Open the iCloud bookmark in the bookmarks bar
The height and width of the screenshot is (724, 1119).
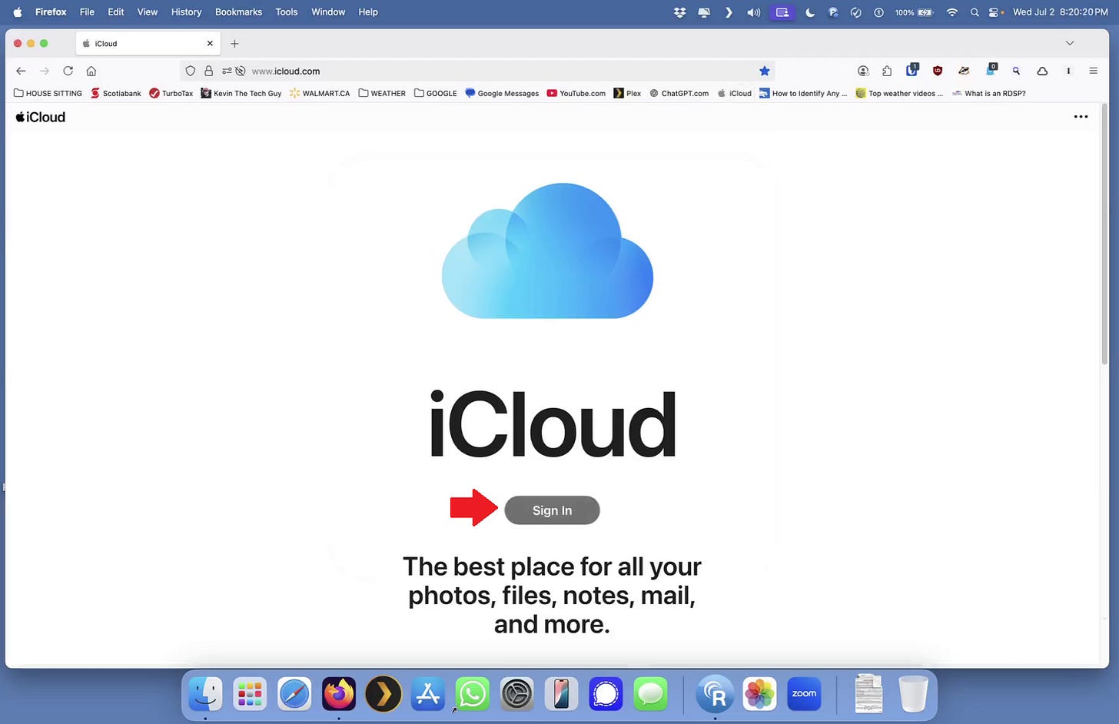[734, 93]
